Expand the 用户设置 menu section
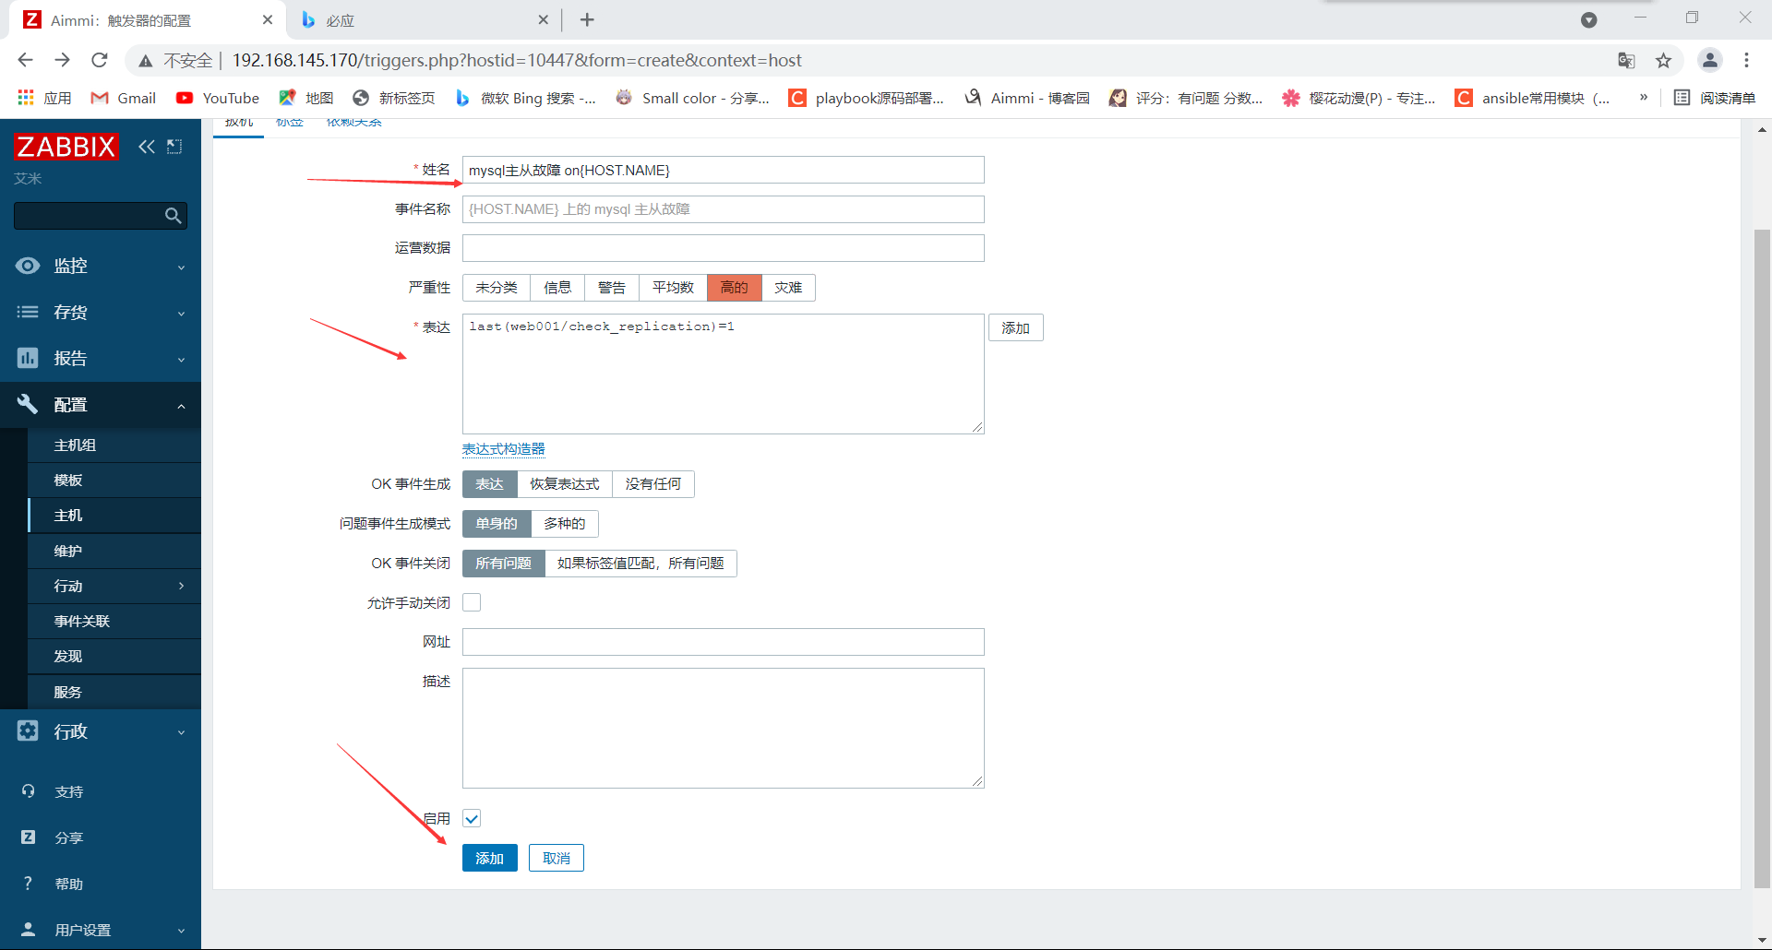Viewport: 1772px width, 950px height. (181, 932)
